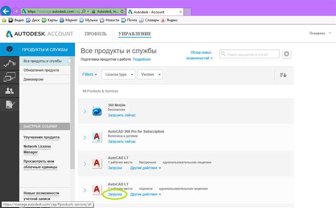Open the Диск bookmark

click(33, 20)
